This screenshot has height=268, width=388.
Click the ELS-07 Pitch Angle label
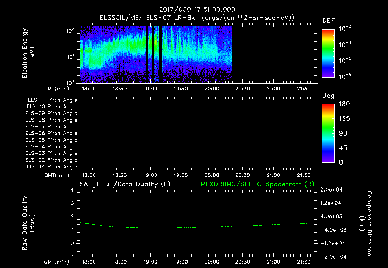coord(52,126)
